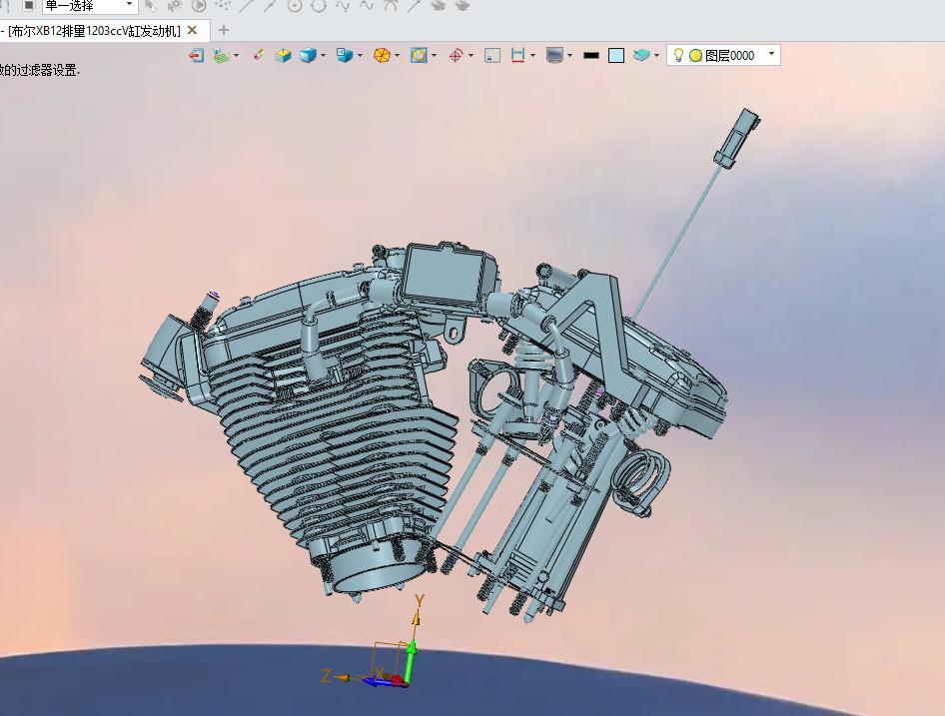Viewport: 945px width, 716px height.
Task: Click the green datum plane display icon
Action: 222,56
